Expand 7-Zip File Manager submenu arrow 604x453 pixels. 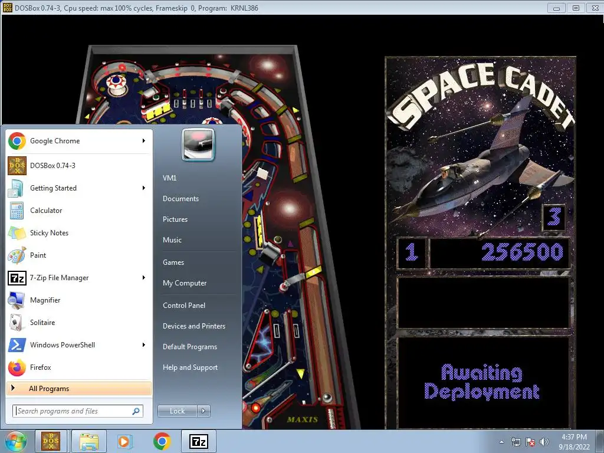tap(144, 278)
